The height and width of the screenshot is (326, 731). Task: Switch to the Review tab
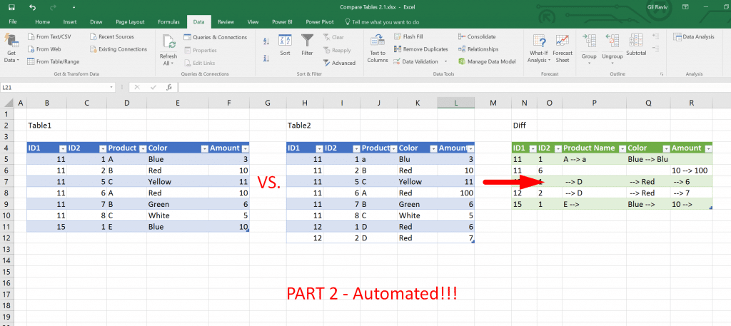[x=226, y=22]
